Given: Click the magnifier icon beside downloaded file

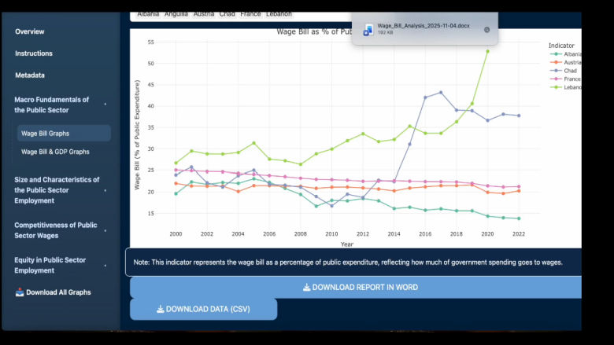Looking at the screenshot, I should (x=486, y=29).
